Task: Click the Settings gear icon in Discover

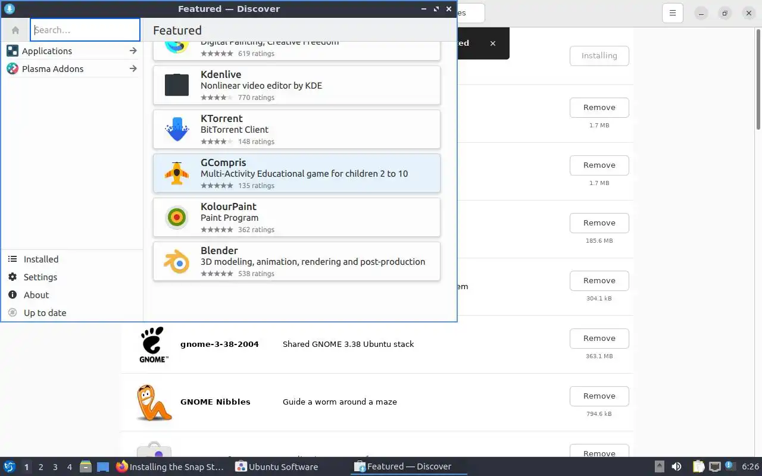Action: coord(12,277)
